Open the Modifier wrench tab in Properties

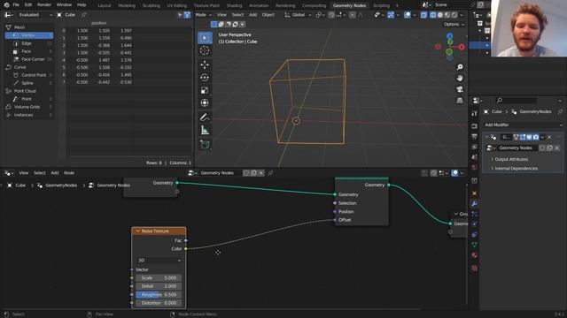475,204
